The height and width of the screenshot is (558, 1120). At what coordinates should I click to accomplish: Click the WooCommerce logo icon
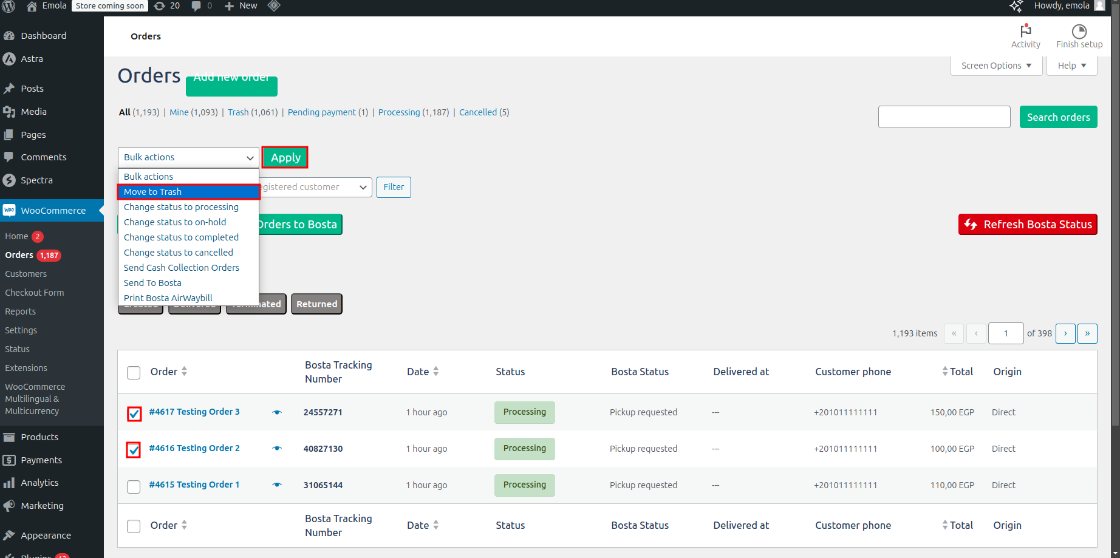[x=9, y=211]
